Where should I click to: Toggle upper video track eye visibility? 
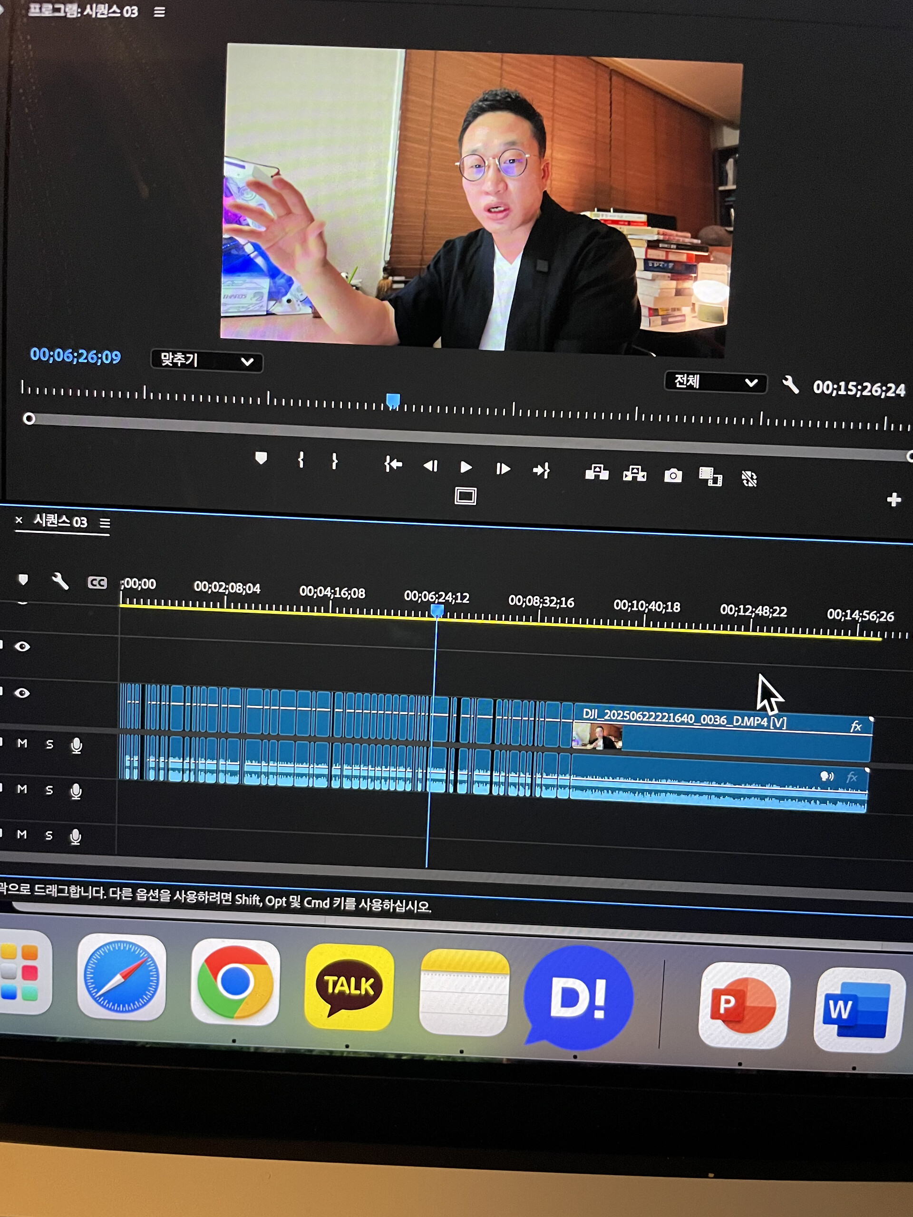click(22, 647)
